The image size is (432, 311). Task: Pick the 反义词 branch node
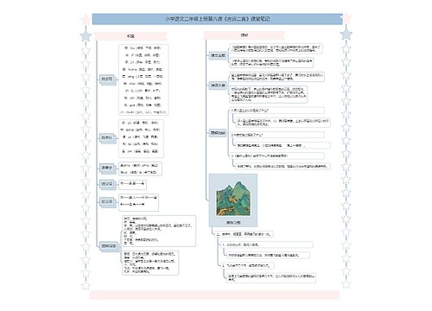pyautogui.click(x=107, y=201)
